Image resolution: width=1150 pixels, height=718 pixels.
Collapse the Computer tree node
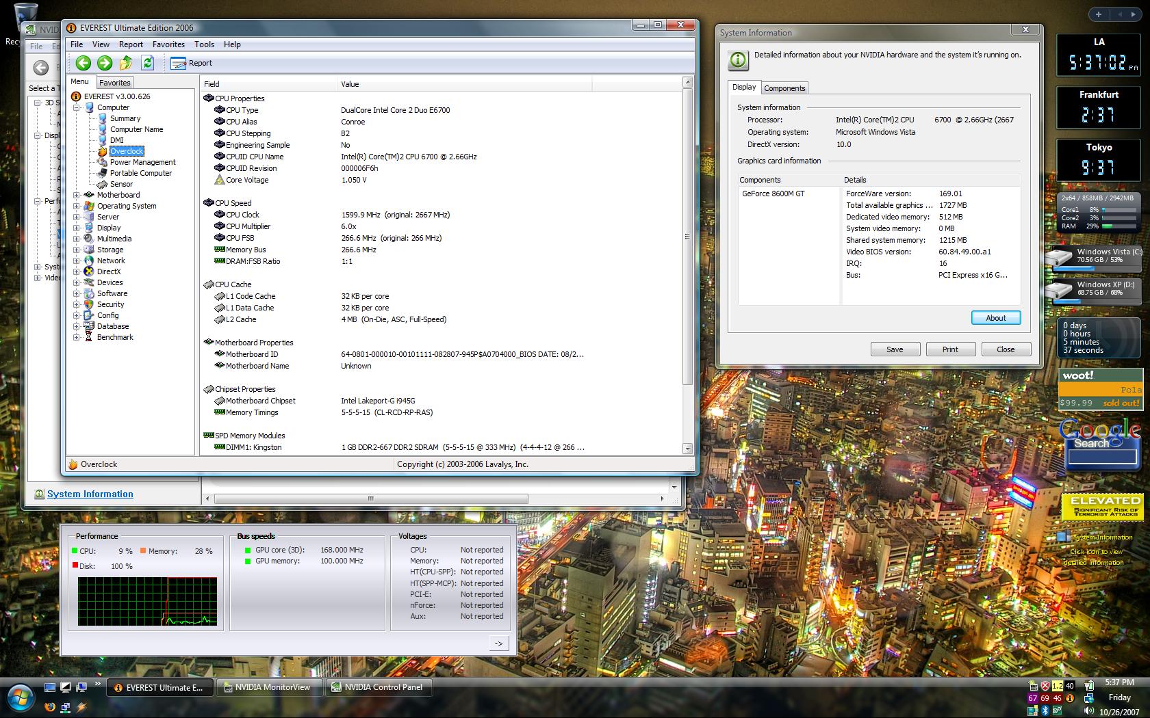point(77,107)
